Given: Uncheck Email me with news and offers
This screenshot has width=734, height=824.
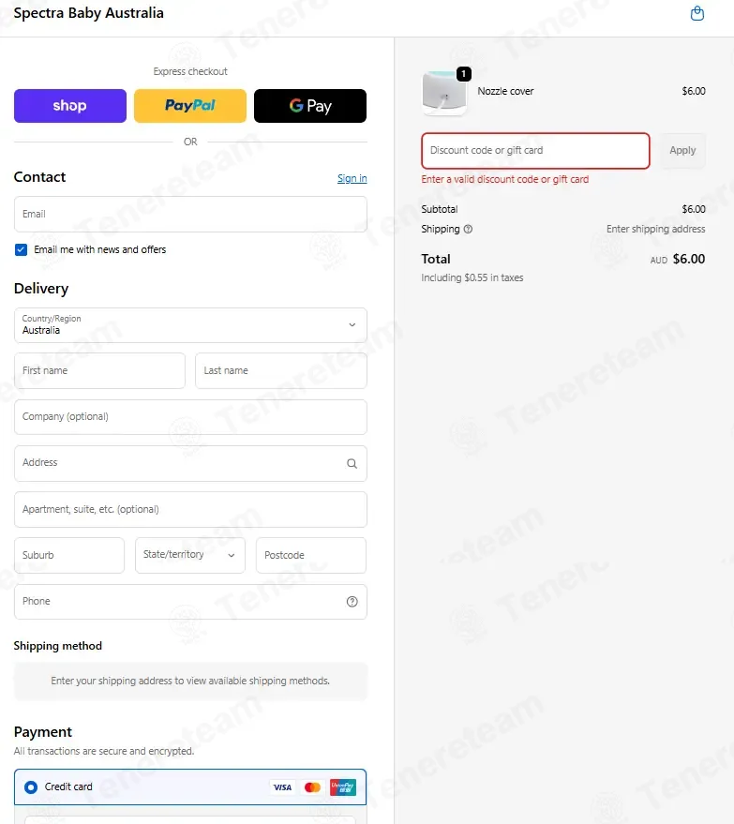Looking at the screenshot, I should point(21,249).
